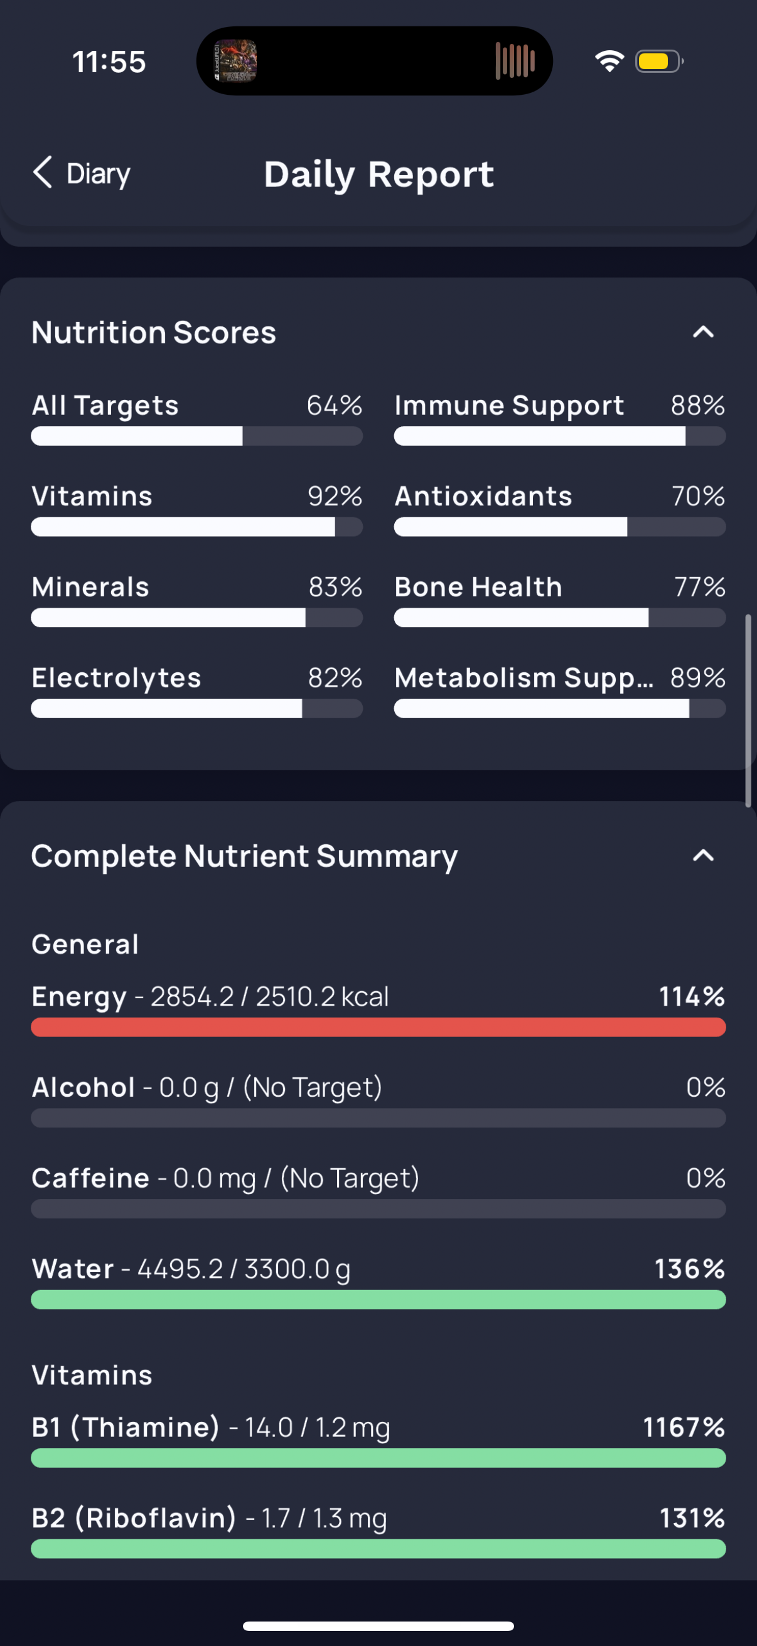Tap the Wi-Fi status icon

click(x=609, y=62)
